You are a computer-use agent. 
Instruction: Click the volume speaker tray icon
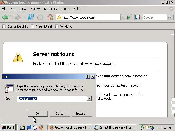147,127
